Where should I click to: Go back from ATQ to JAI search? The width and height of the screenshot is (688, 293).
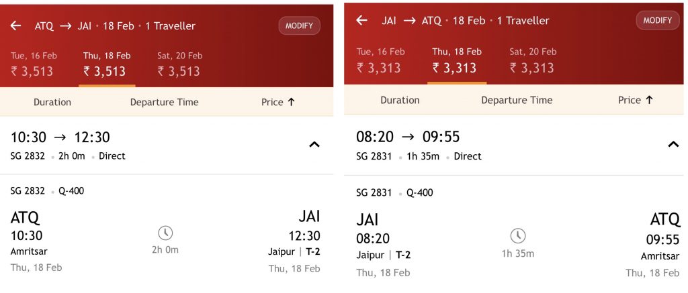15,26
